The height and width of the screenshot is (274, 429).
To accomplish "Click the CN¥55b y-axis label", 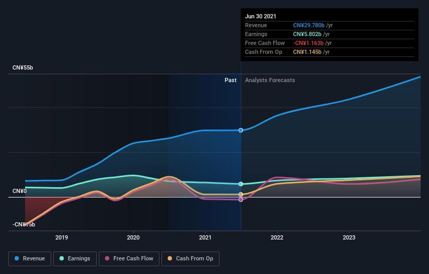I will tap(22, 67).
